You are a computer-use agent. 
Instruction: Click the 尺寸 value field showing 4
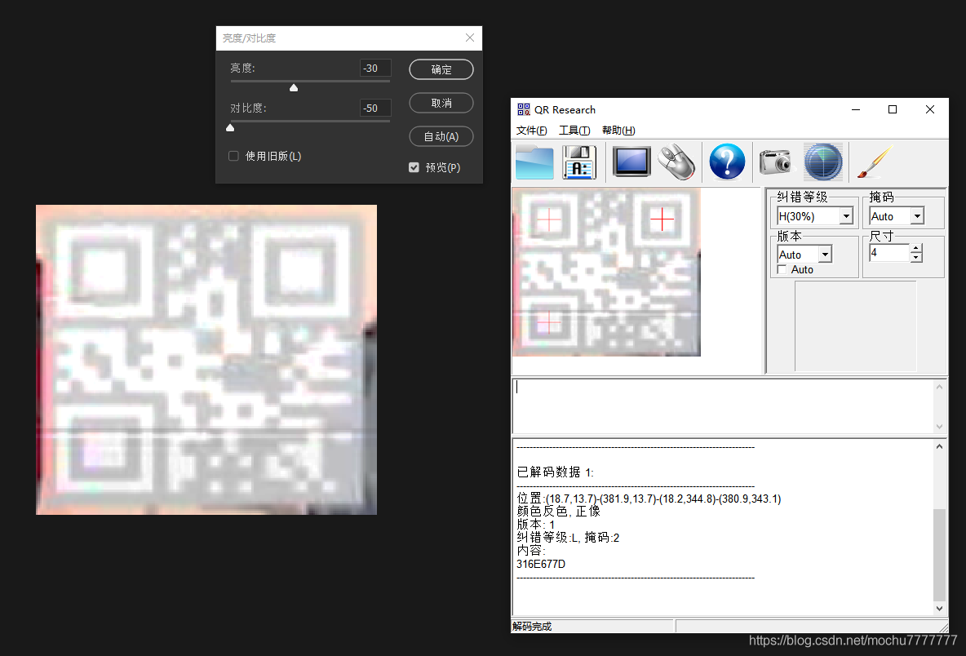point(888,253)
